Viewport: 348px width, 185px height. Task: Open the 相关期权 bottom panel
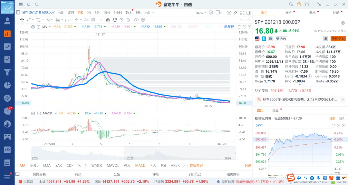click(x=233, y=174)
